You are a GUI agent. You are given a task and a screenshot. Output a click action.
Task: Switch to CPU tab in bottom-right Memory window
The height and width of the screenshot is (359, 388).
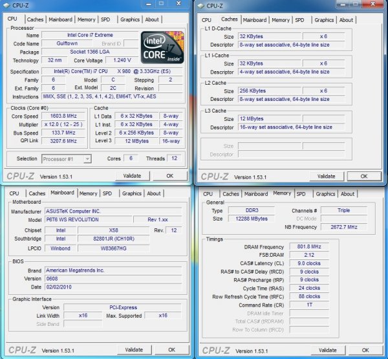[208, 194]
